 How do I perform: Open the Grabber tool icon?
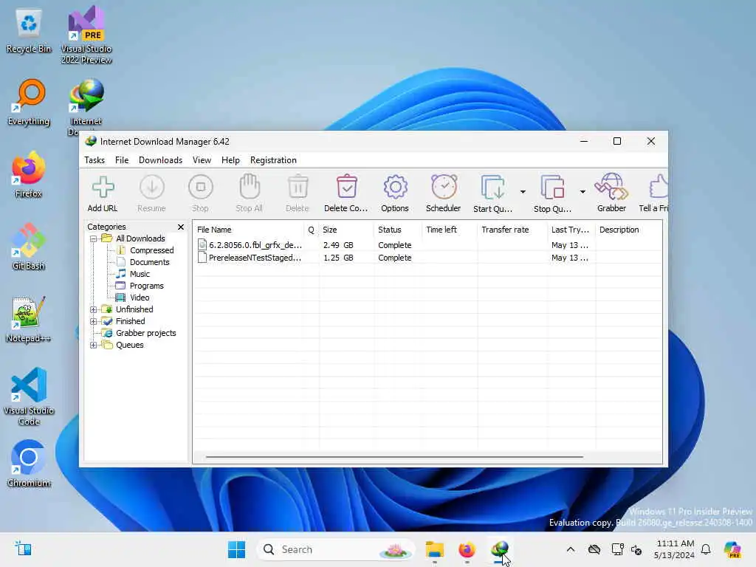[611, 187]
